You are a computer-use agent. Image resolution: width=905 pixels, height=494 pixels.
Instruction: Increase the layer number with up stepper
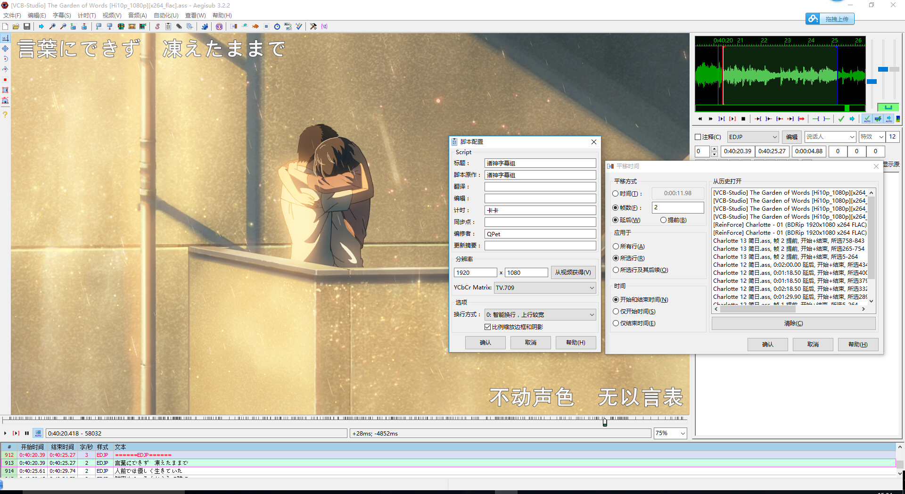pos(714,149)
